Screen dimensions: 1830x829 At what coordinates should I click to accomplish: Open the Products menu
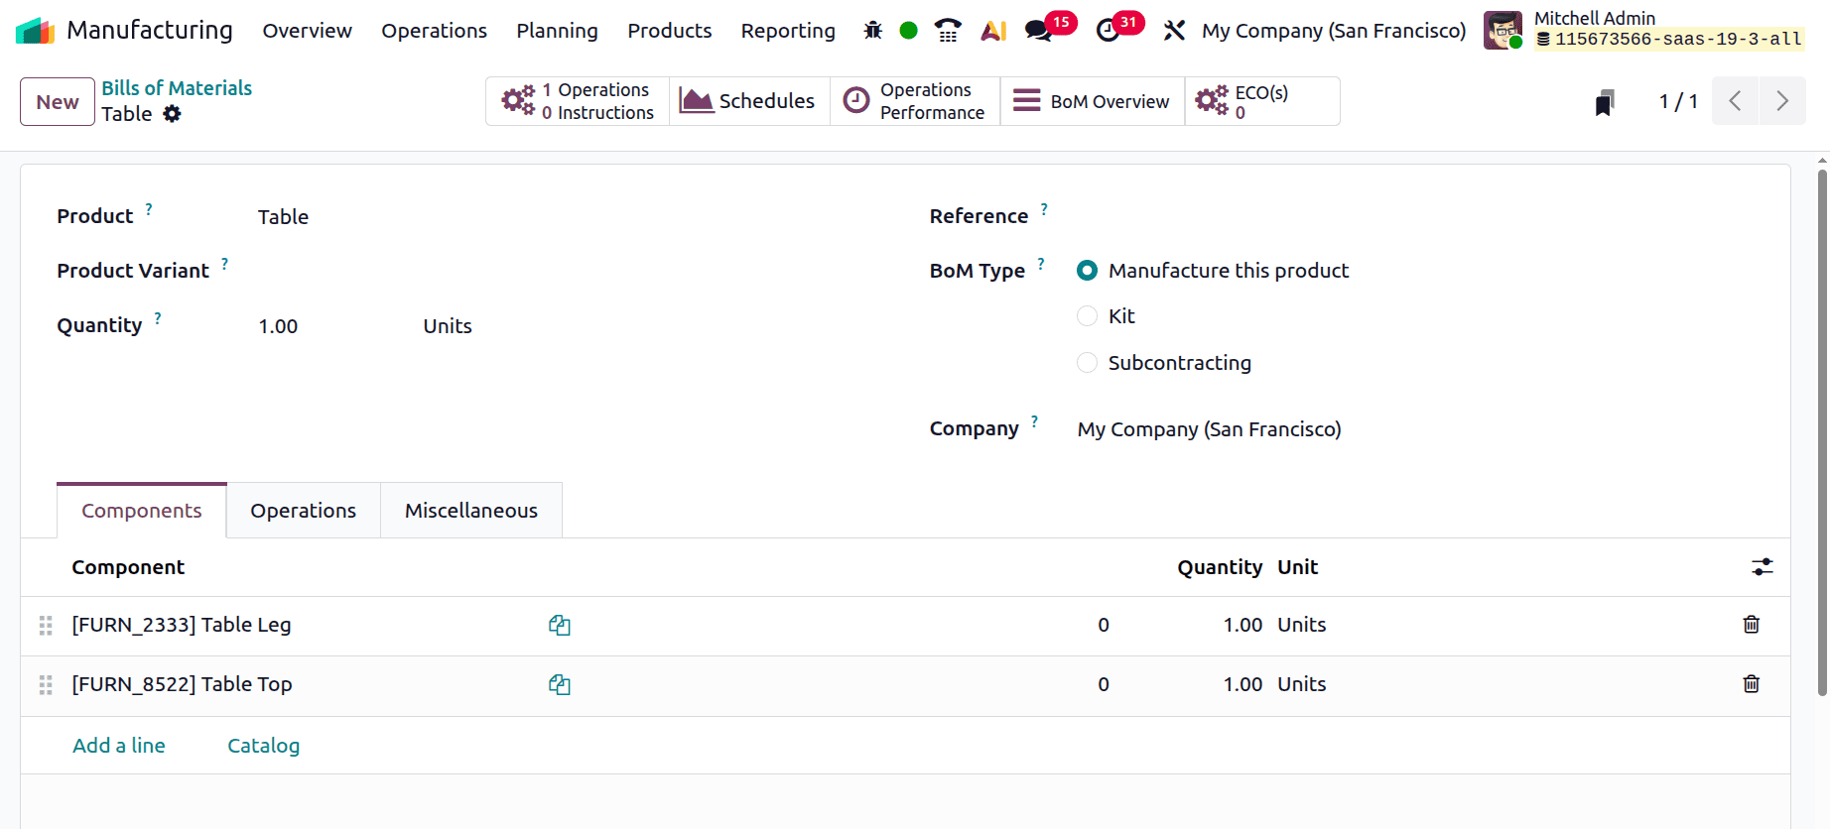tap(669, 31)
